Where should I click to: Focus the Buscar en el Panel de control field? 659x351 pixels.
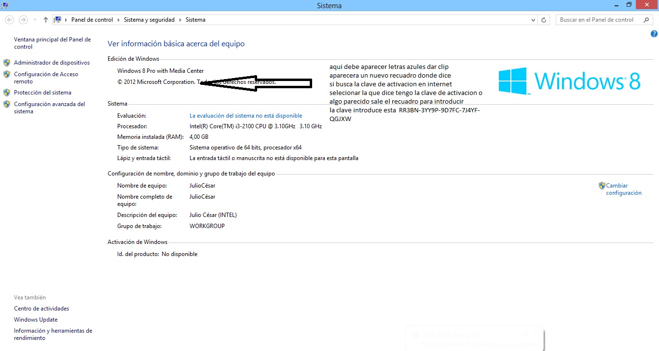[597, 20]
